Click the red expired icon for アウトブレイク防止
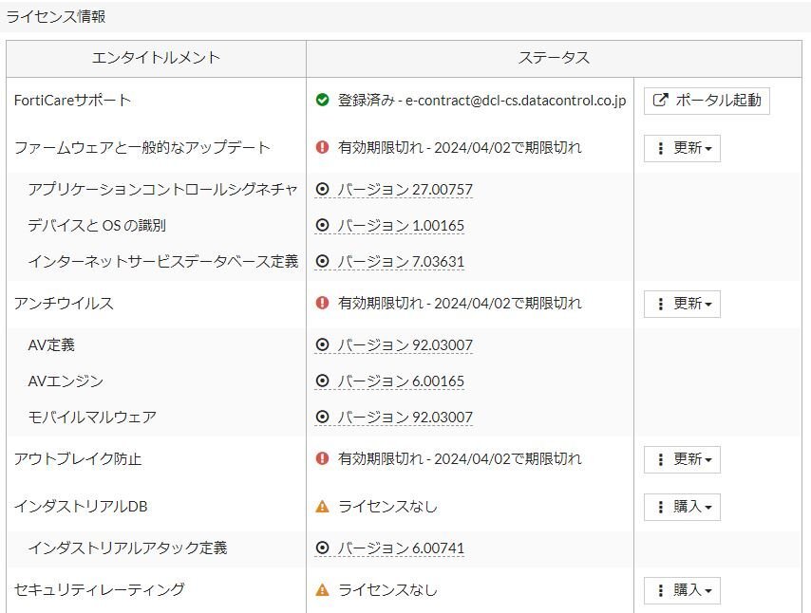 [x=322, y=459]
